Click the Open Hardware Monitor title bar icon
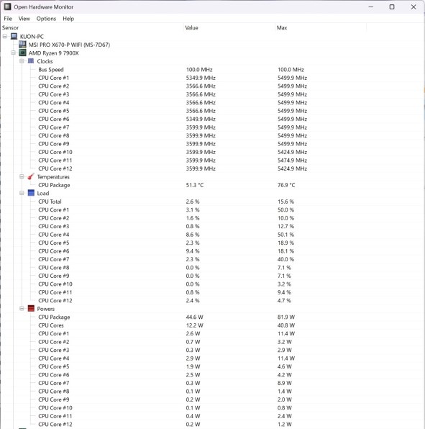This screenshot has height=429, width=425. tap(7, 6)
